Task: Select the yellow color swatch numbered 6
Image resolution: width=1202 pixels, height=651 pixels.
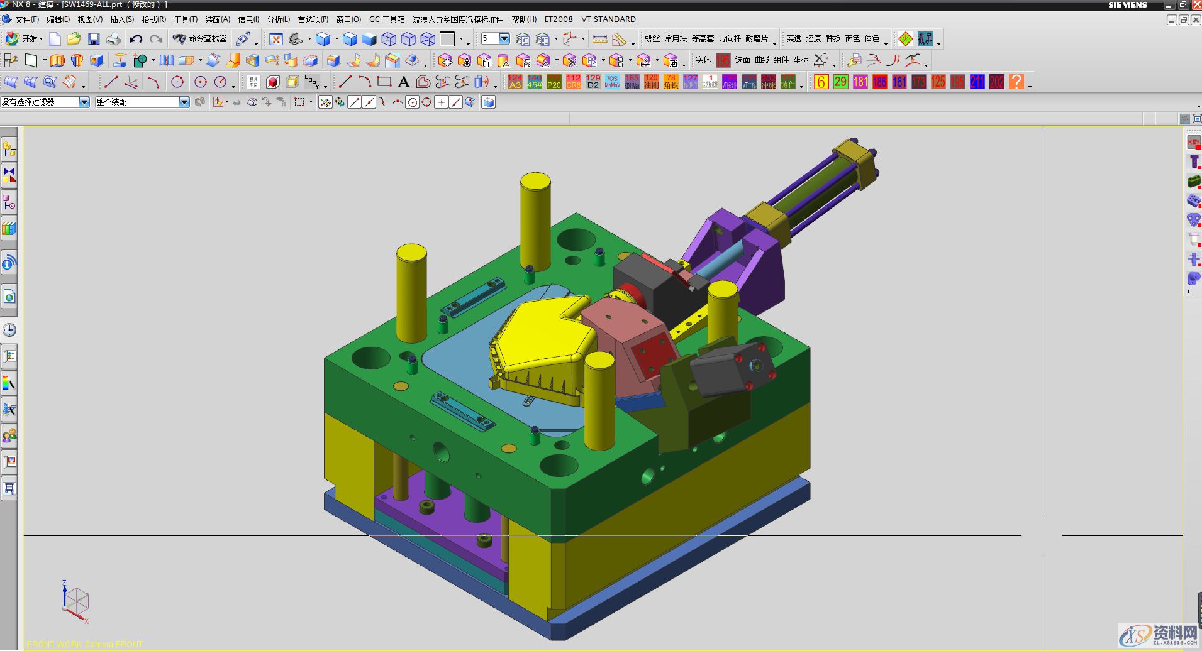Action: [x=821, y=82]
